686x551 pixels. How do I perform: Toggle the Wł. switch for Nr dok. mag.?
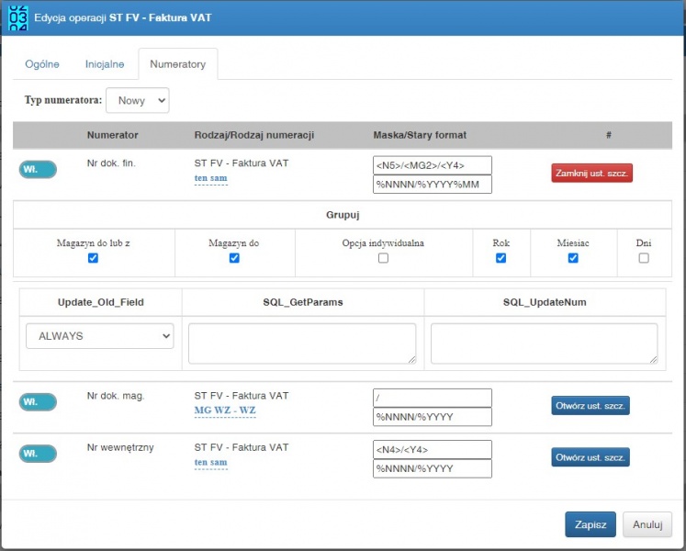click(x=38, y=401)
